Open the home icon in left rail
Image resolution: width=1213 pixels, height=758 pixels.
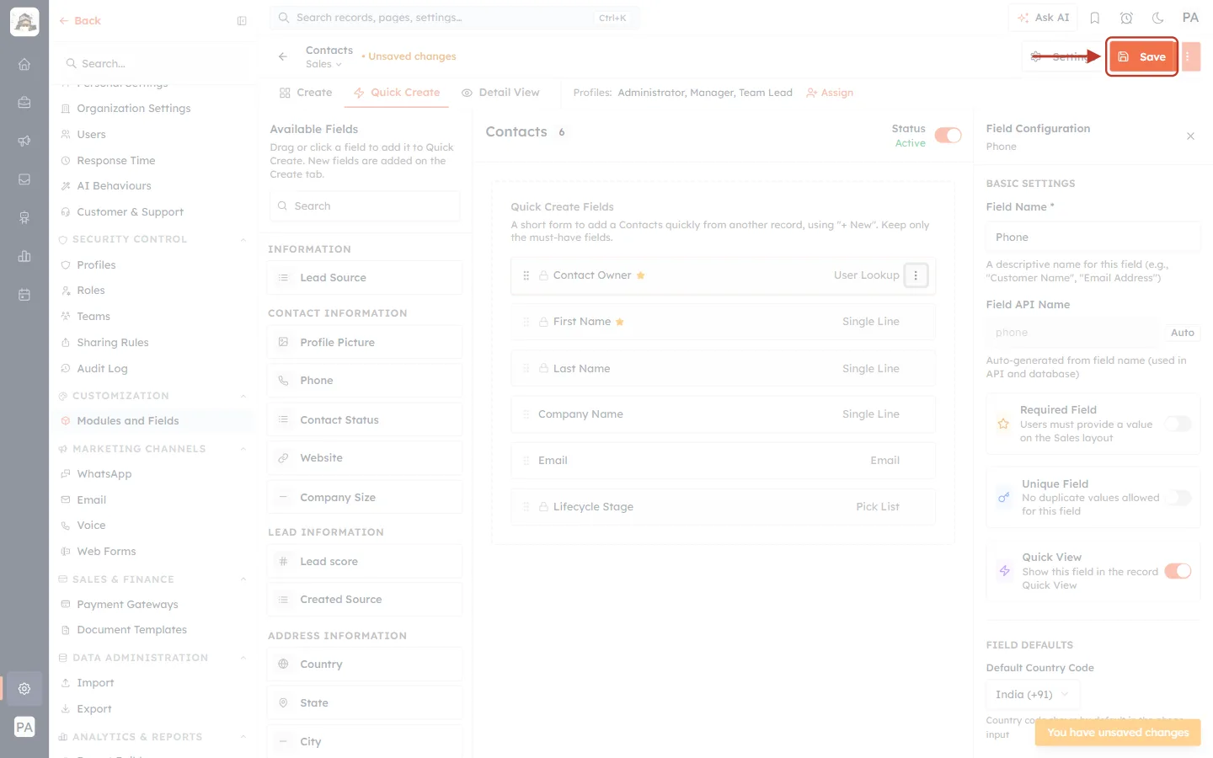tap(24, 64)
